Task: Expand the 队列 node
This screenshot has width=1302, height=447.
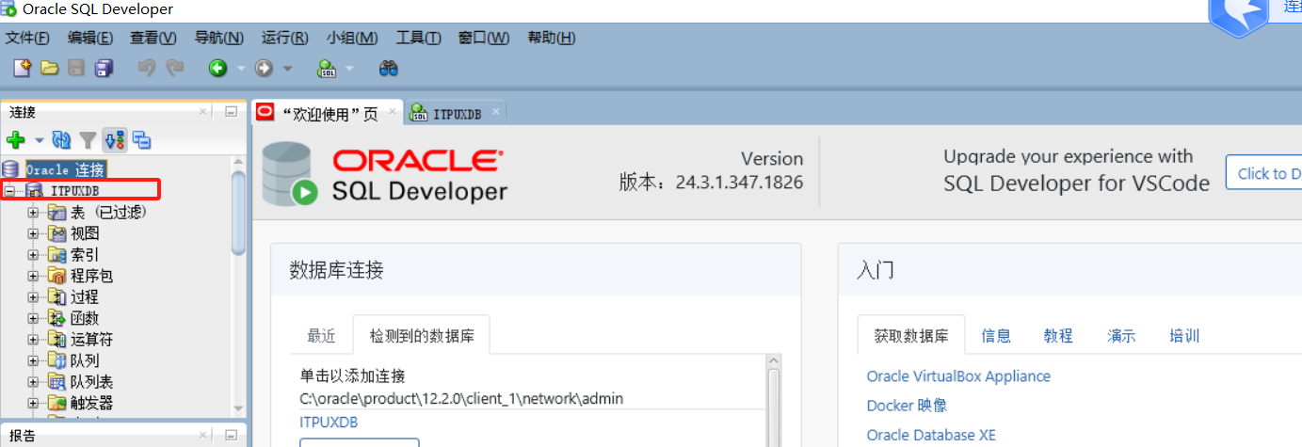Action: coord(34,360)
